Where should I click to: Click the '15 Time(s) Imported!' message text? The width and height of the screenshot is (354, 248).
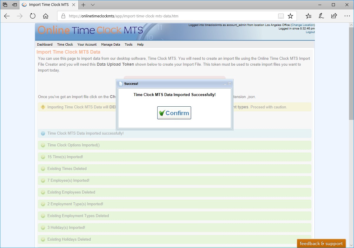tap(65, 157)
